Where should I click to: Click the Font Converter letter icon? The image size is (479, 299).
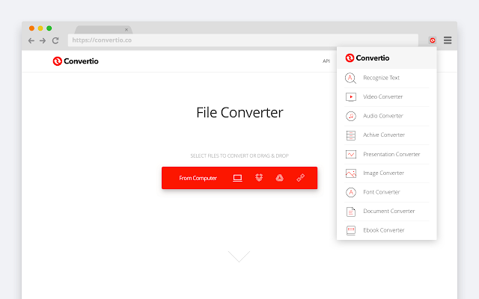coord(351,192)
